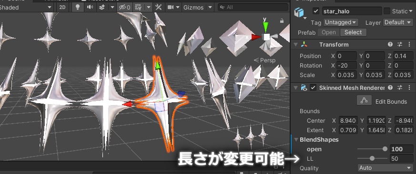Open Static flags dropdown arrow
The height and width of the screenshot is (174, 416).
[x=411, y=11]
